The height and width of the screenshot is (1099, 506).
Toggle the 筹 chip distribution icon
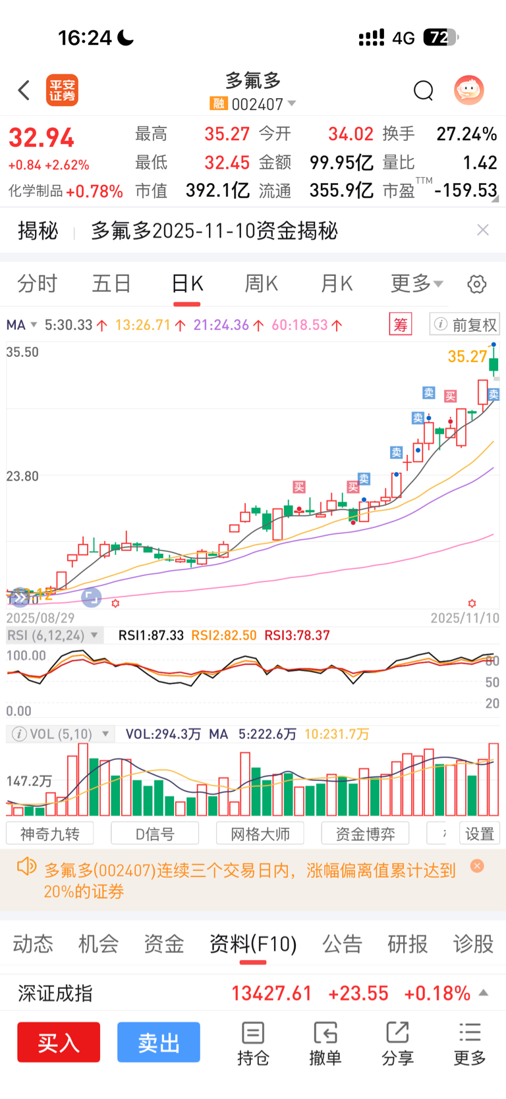point(401,324)
